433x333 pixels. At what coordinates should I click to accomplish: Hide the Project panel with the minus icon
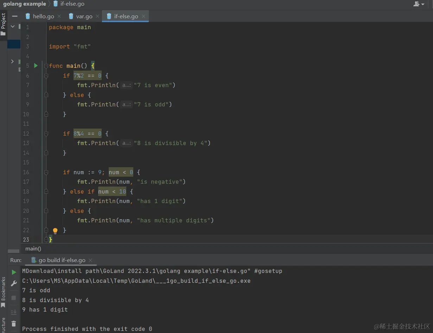pyautogui.click(x=14, y=16)
